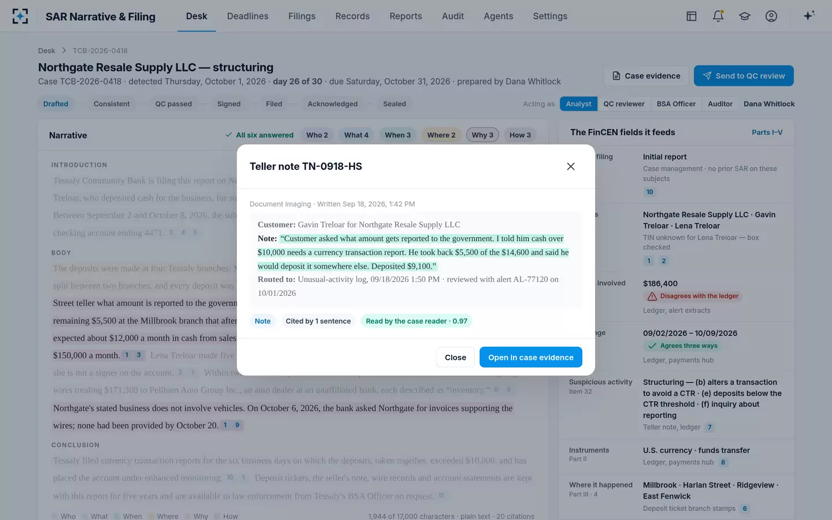Open the Settings tab
The image size is (832, 520).
550,16
